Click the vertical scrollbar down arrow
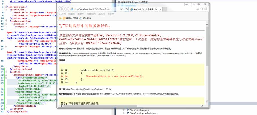The height and width of the screenshot is (115, 257). [x=207, y=101]
